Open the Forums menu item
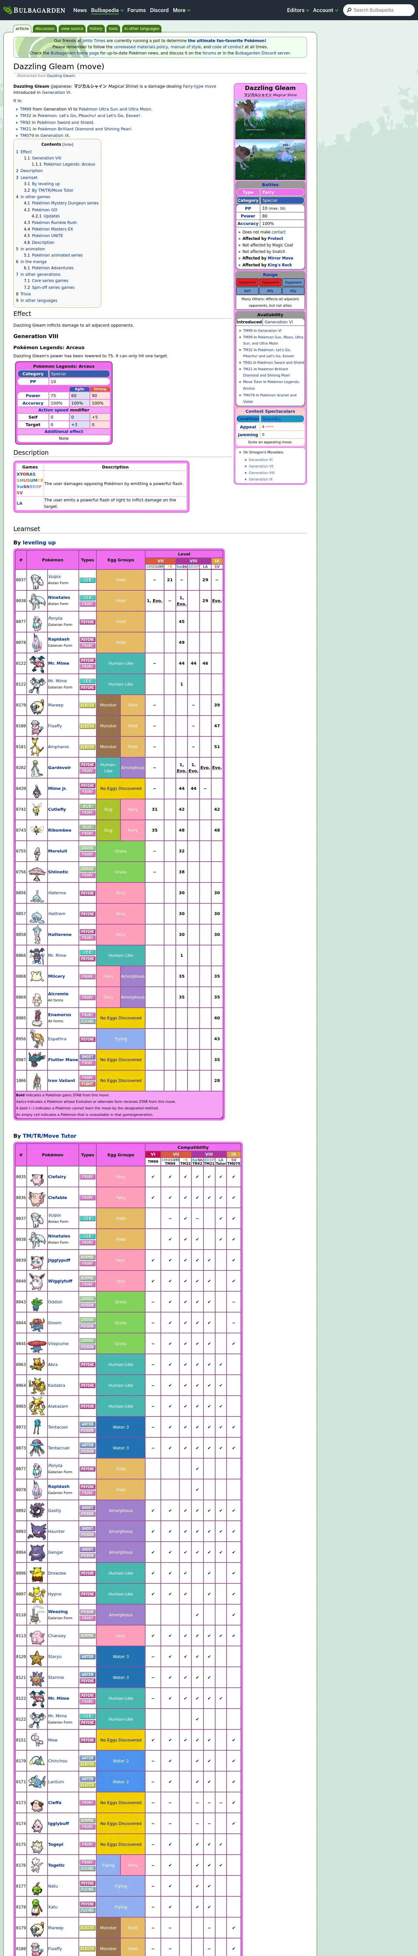This screenshot has height=1956, width=418. point(136,10)
